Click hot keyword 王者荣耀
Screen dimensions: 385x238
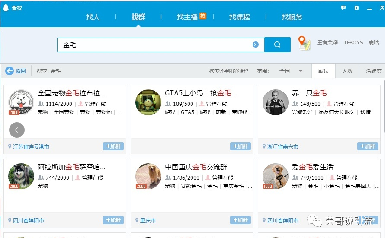pos(327,43)
